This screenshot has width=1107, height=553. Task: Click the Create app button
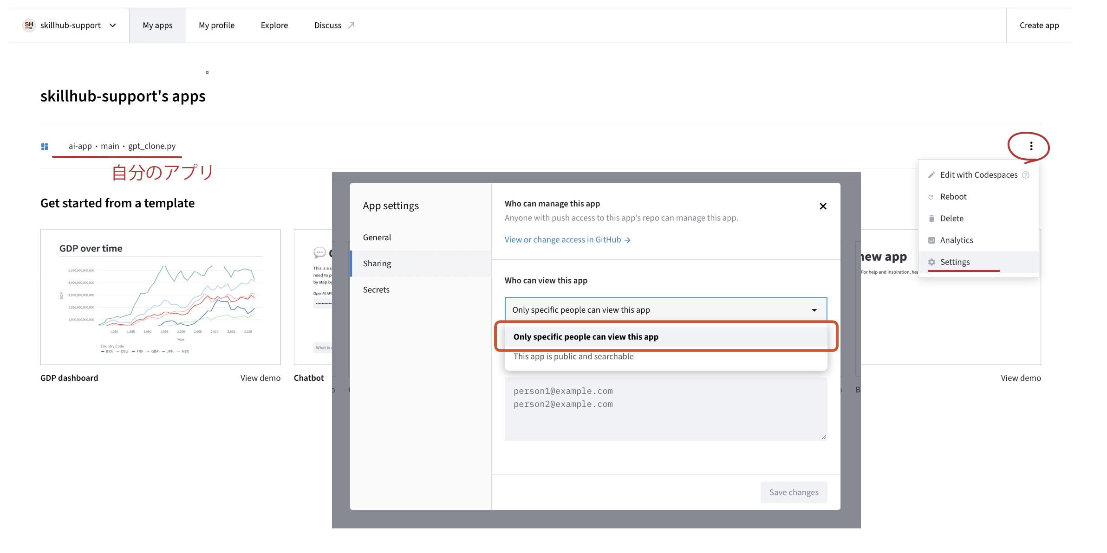1039,26
